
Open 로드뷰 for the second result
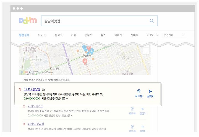[132, 111]
